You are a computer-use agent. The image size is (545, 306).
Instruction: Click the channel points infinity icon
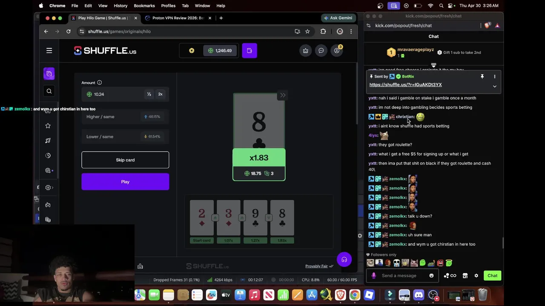click(x=450, y=276)
